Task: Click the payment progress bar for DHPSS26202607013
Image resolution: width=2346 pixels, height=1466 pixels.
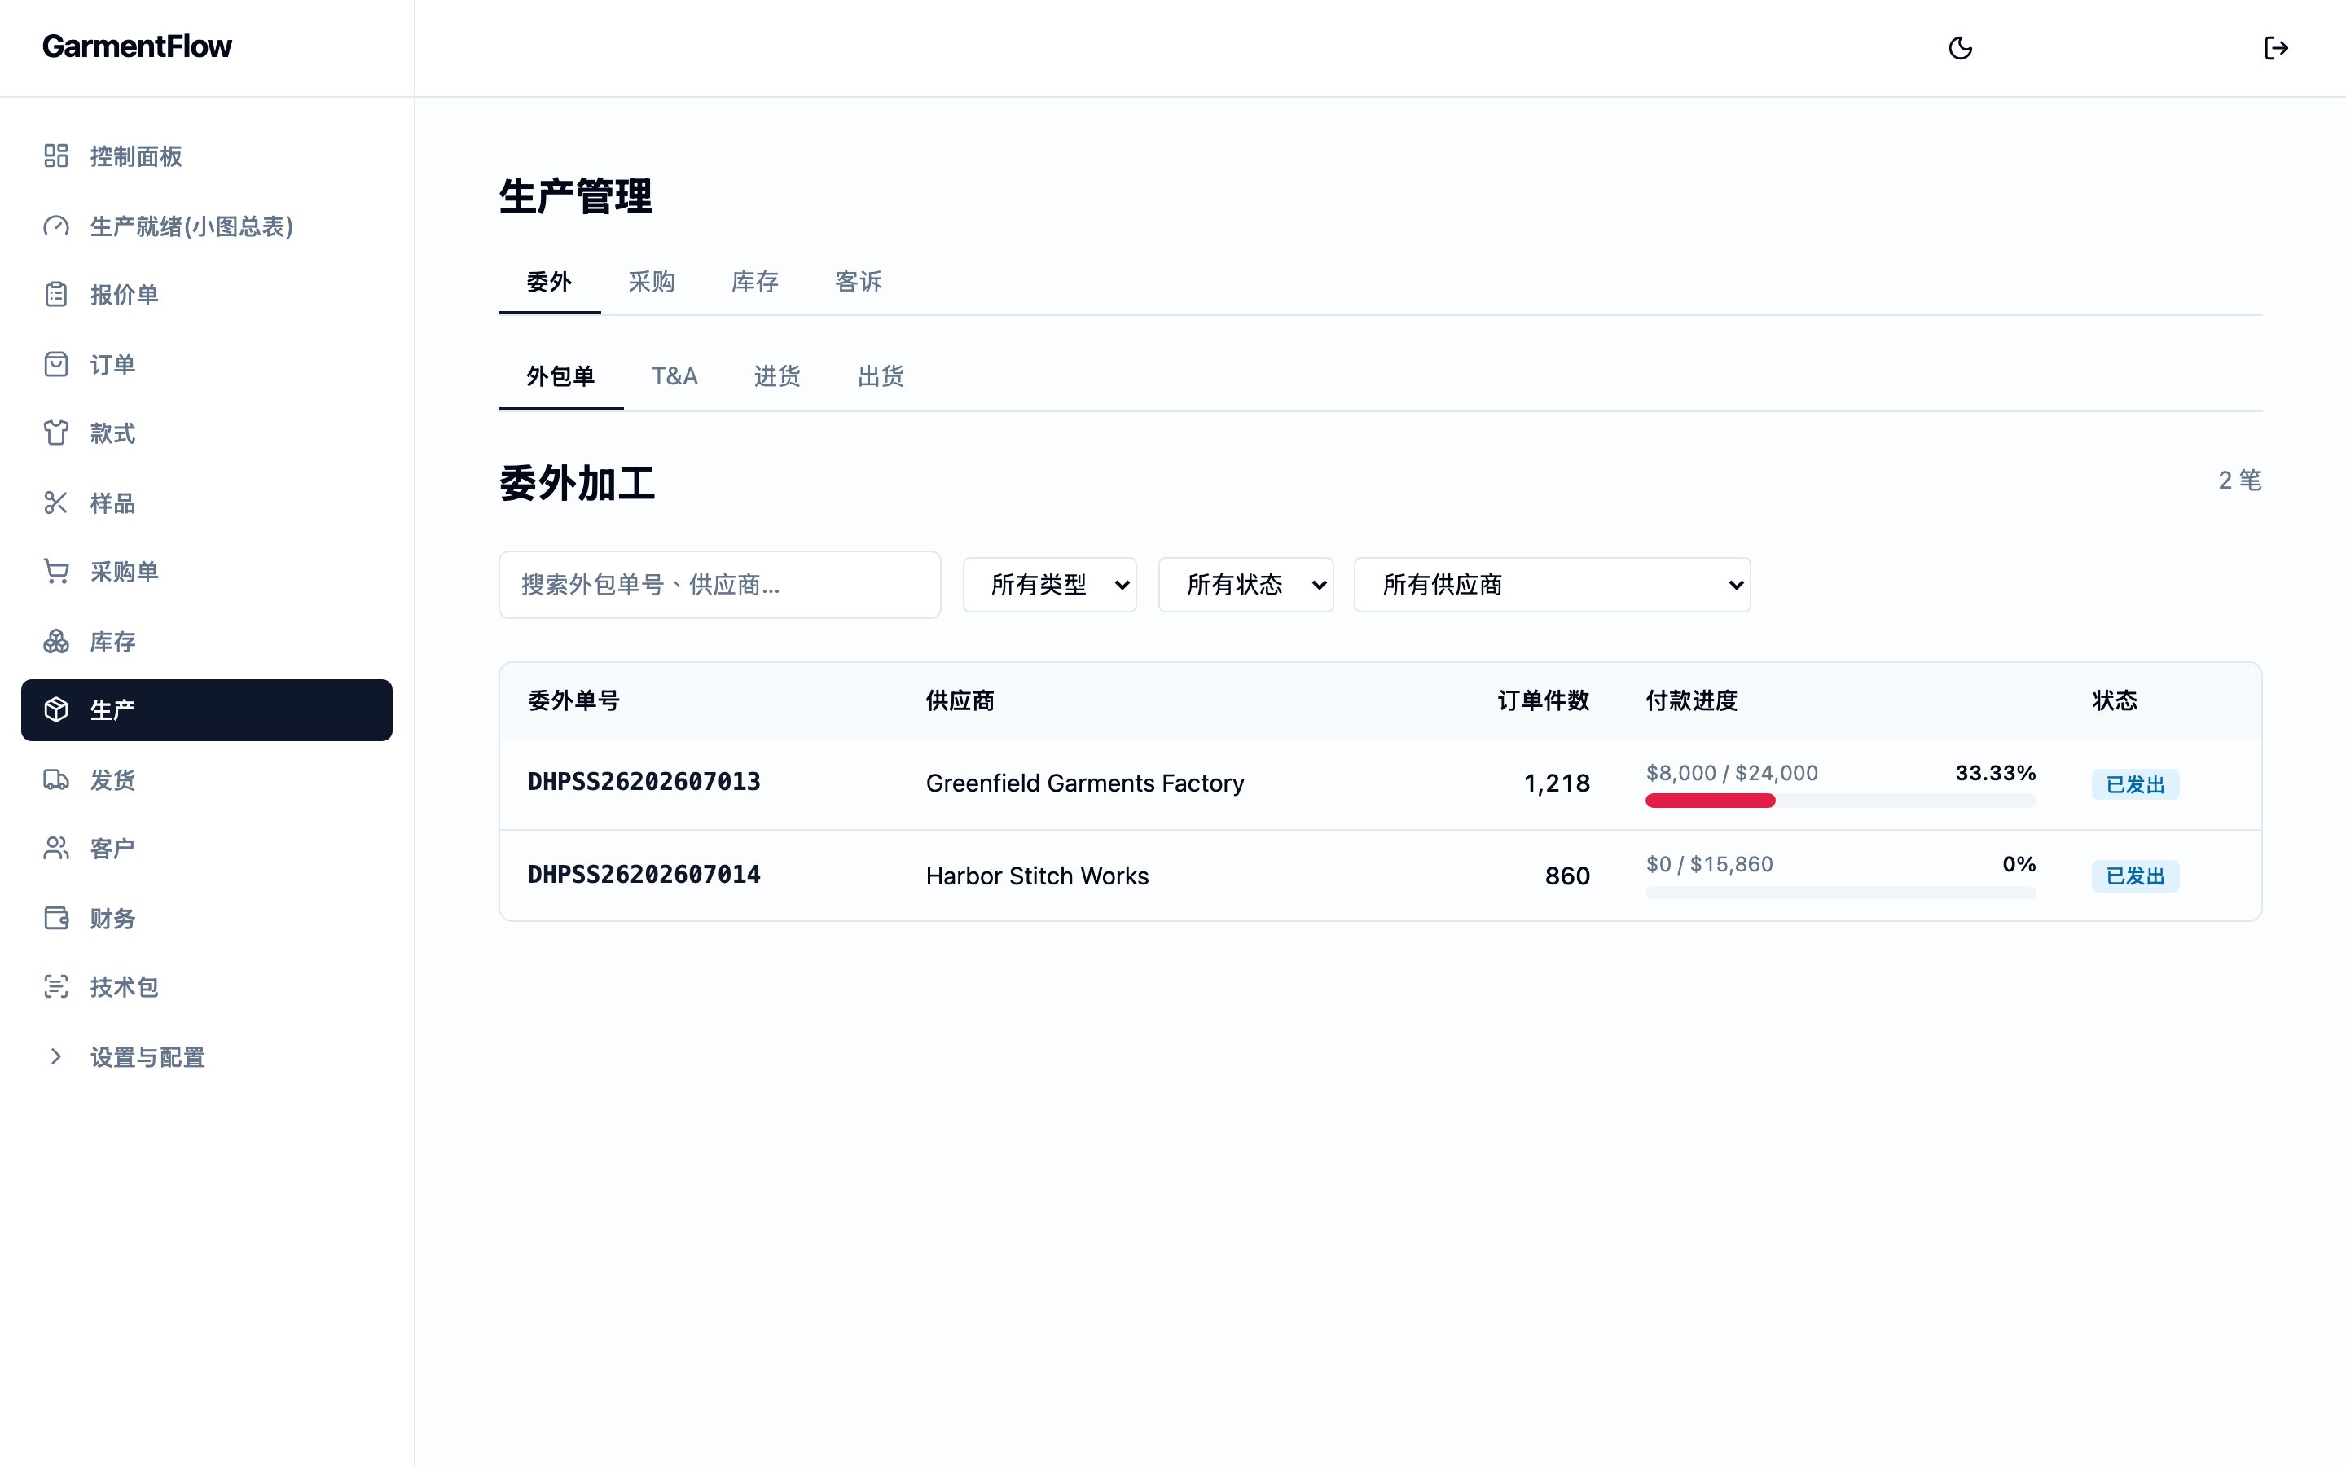Action: [x=1840, y=801]
